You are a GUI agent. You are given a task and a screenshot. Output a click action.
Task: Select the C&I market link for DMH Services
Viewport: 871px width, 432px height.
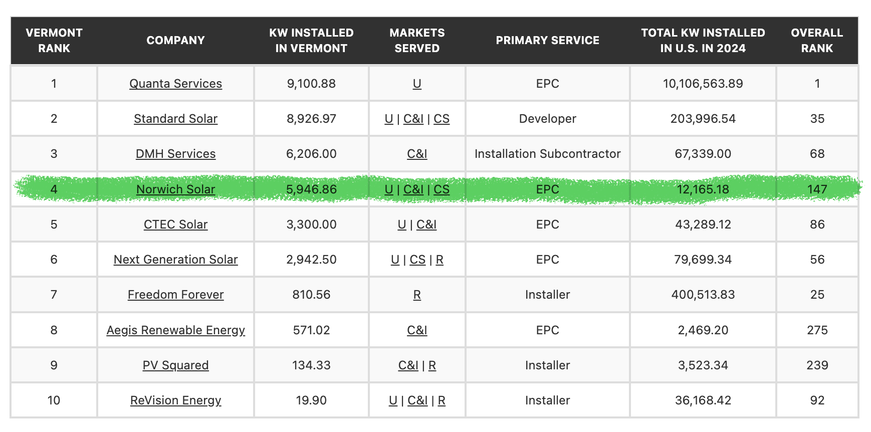tap(417, 154)
